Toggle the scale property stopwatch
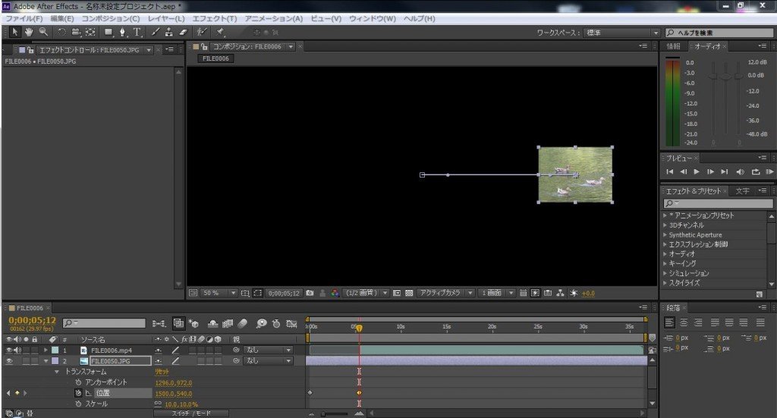This screenshot has width=777, height=418. point(78,404)
